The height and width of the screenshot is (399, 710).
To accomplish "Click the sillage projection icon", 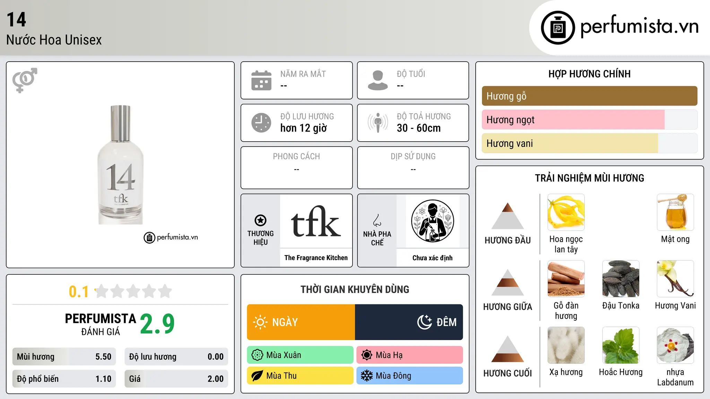I will pyautogui.click(x=378, y=123).
